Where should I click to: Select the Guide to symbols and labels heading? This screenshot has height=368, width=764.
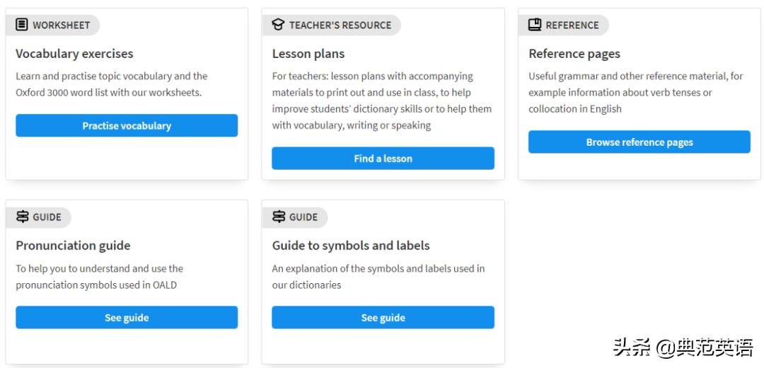[351, 246]
